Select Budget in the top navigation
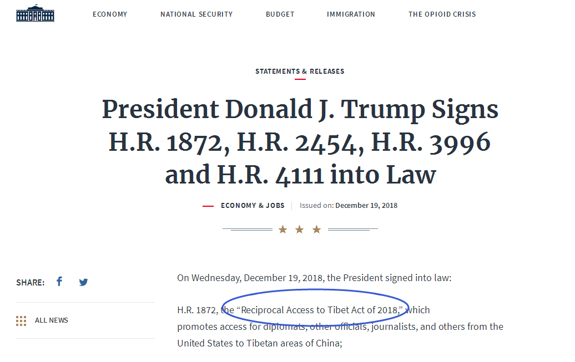The width and height of the screenshot is (575, 362). [x=280, y=14]
